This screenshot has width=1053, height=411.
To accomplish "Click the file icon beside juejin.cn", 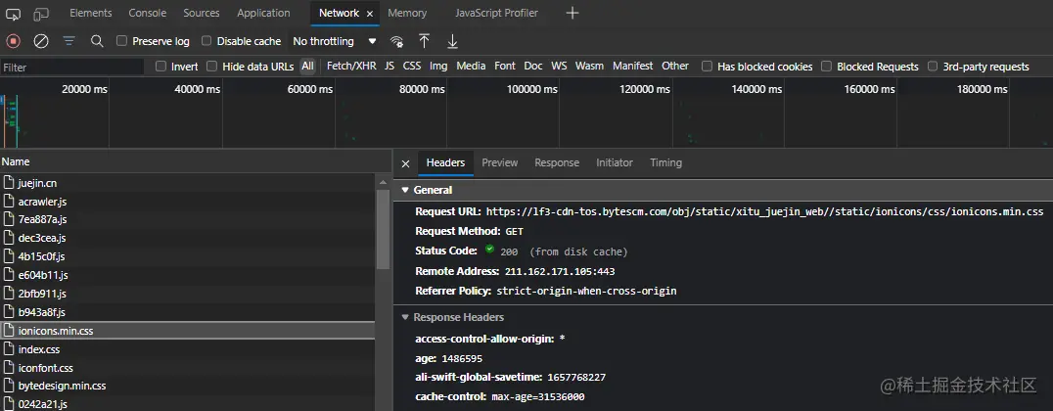I will click(9, 182).
